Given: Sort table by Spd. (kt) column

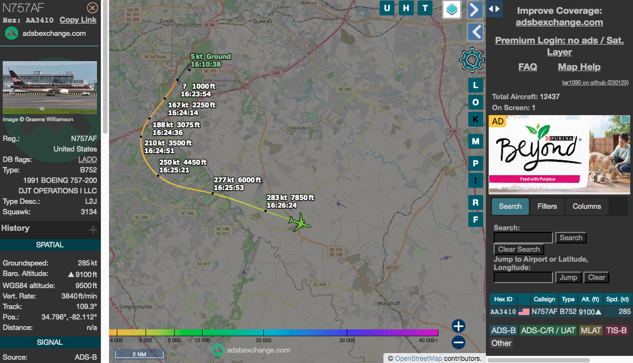Looking at the screenshot, I should [x=617, y=299].
